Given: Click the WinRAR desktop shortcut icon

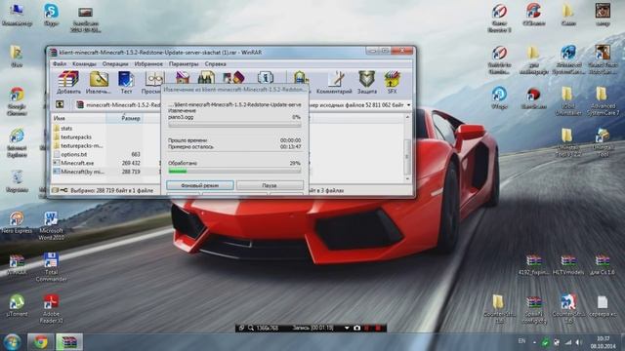Looking at the screenshot, I should 17,264.
